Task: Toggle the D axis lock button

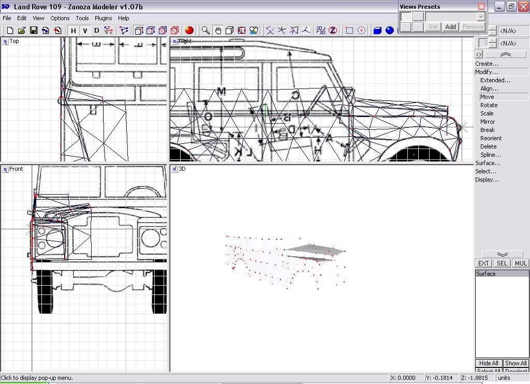Action: click(96, 31)
